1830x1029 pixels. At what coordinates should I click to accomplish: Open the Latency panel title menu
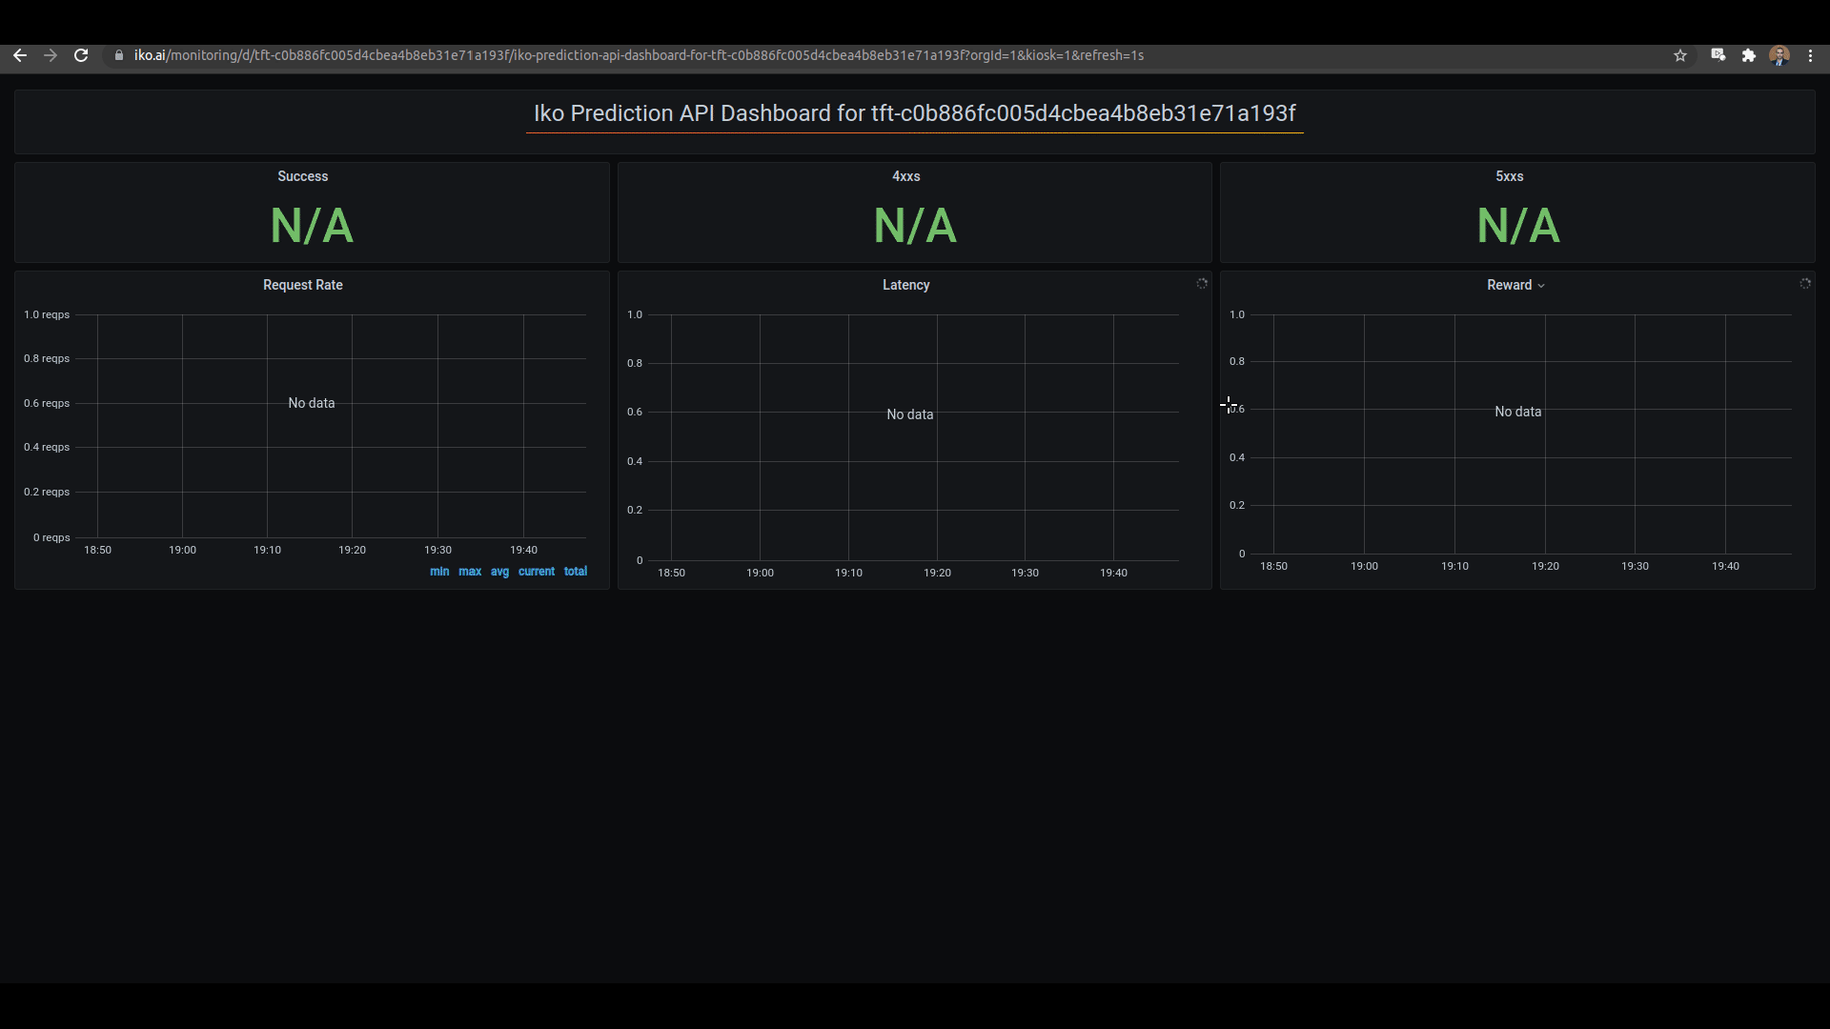pyautogui.click(x=905, y=285)
